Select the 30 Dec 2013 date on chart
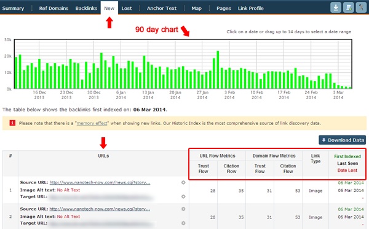 pos(94,95)
